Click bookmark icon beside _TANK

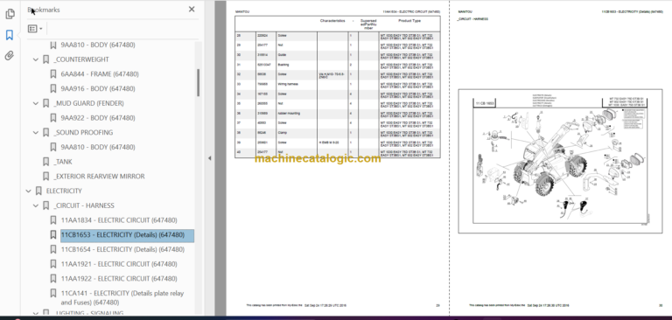pos(45,162)
